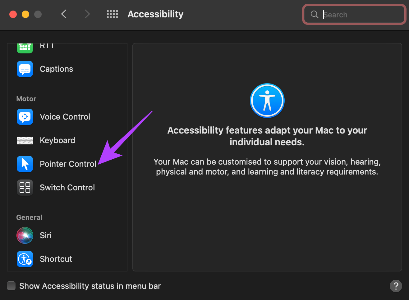Open the Voice Control icon

tap(25, 117)
